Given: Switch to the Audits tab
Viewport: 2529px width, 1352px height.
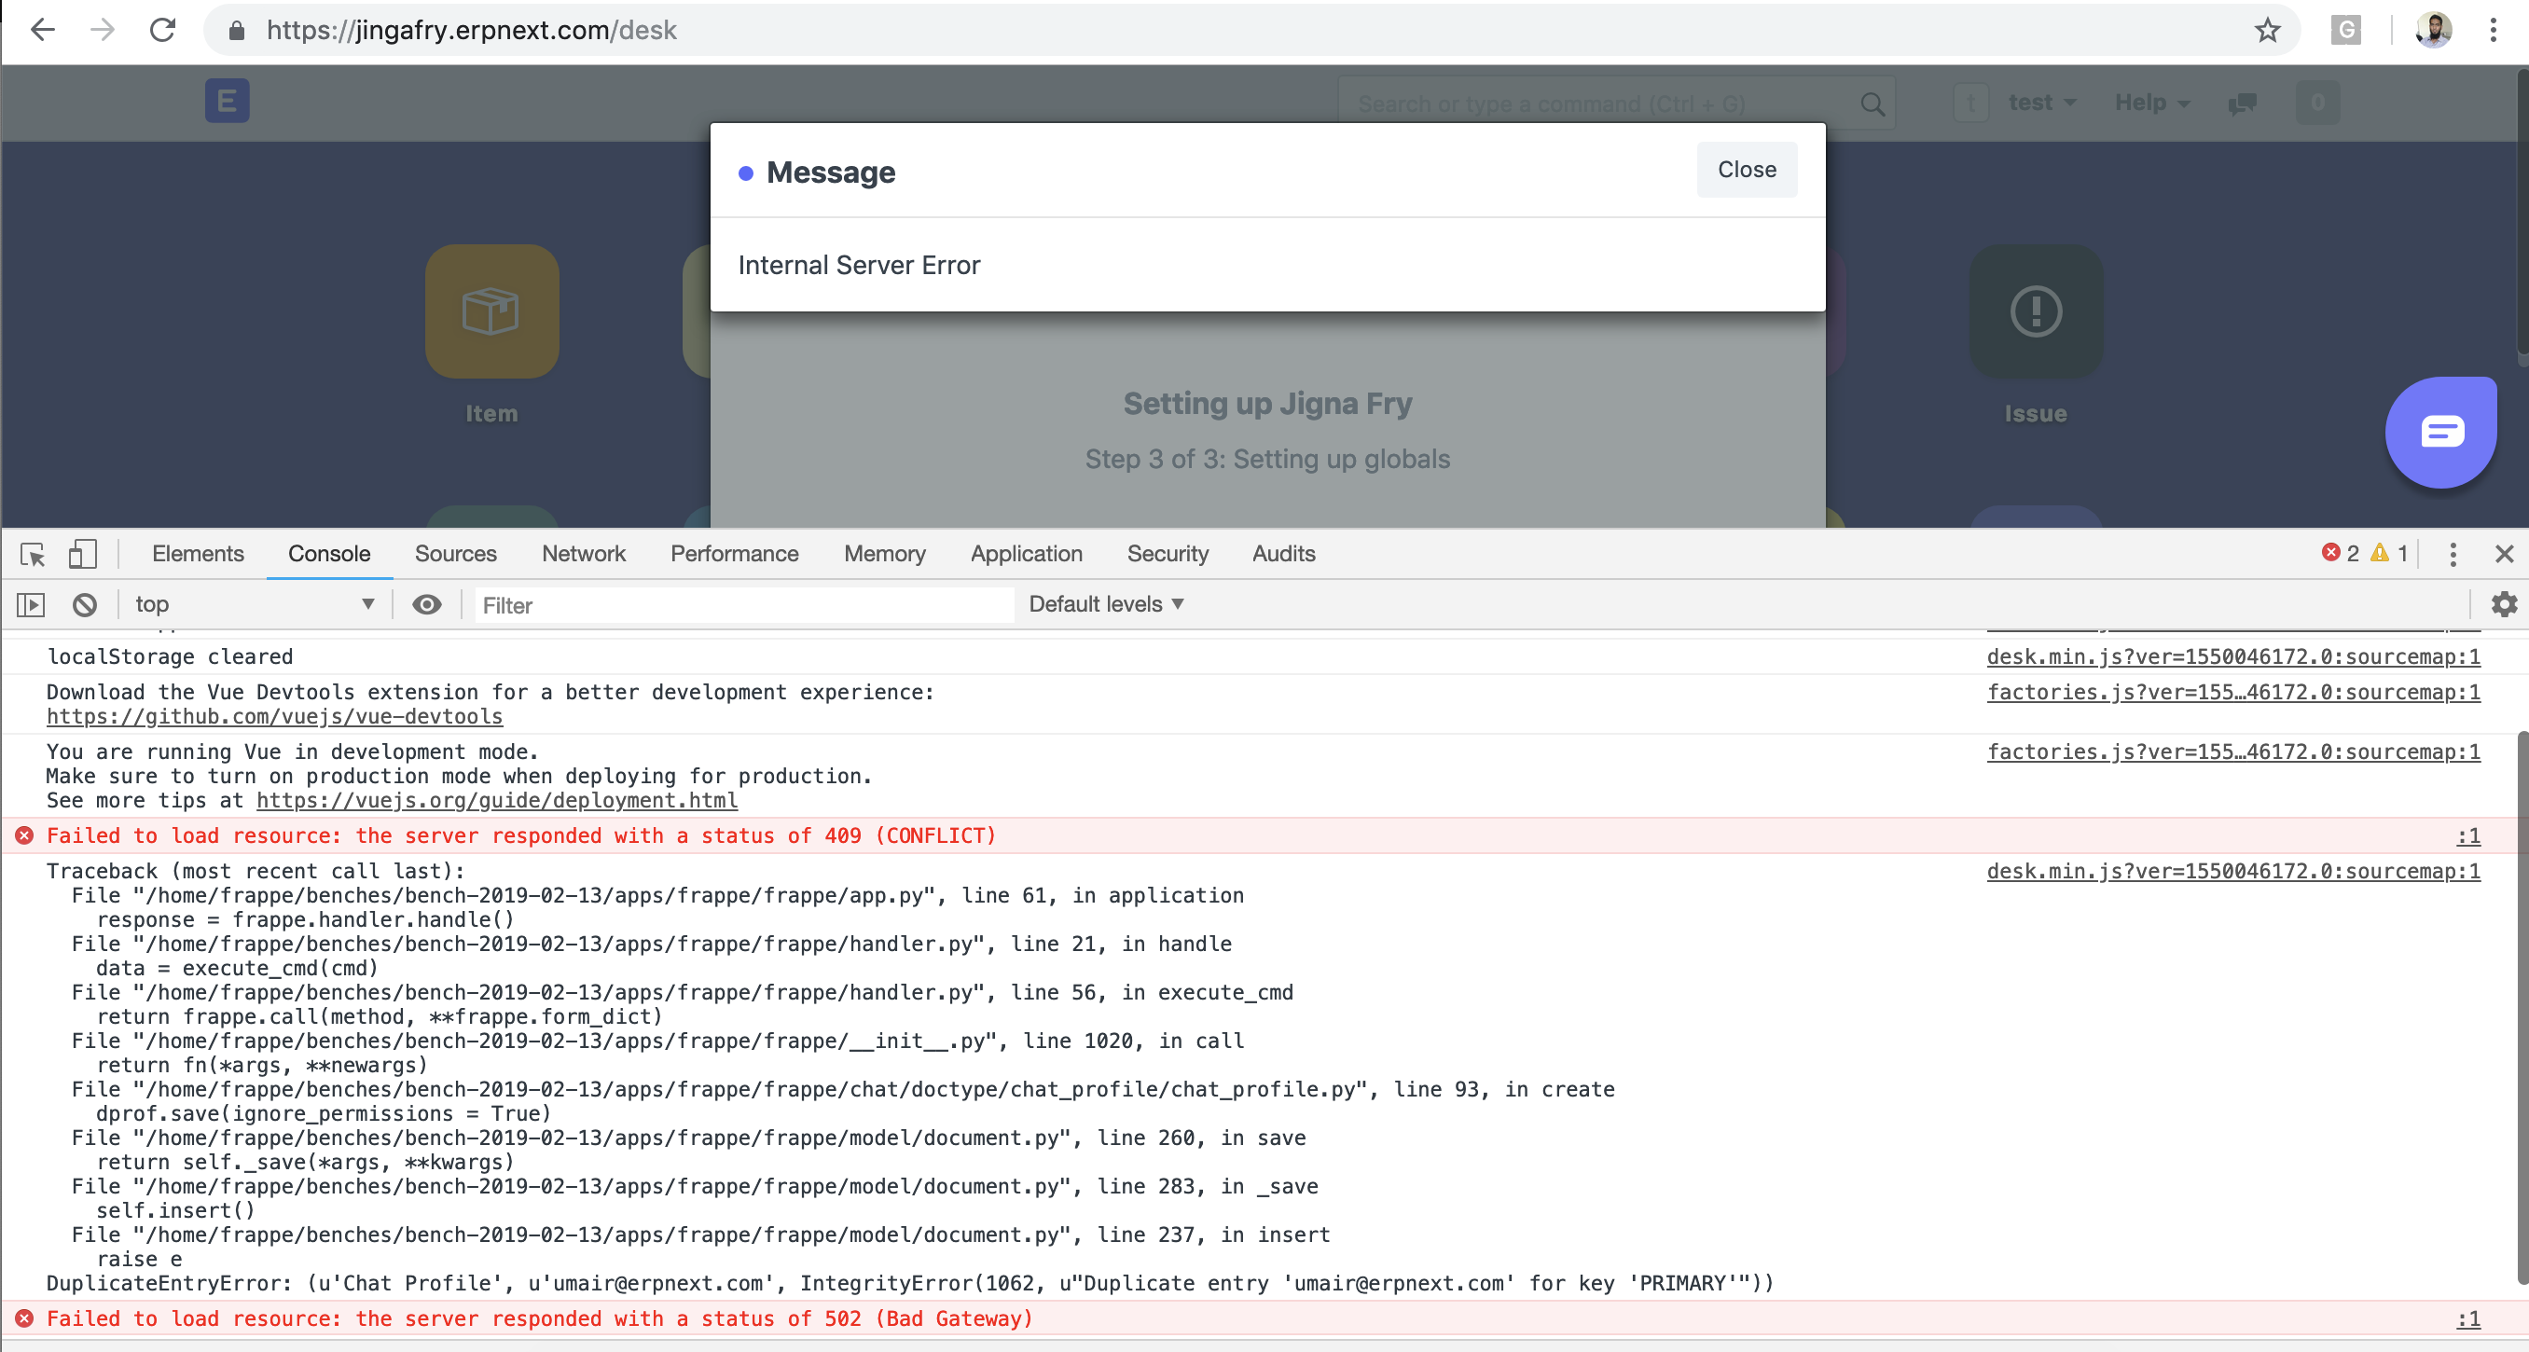Looking at the screenshot, I should click(1283, 554).
